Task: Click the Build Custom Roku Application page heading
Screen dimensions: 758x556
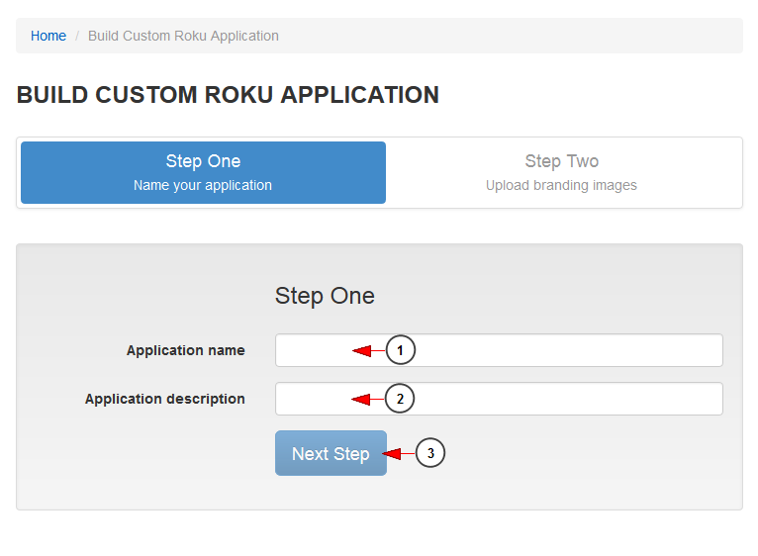Action: tap(228, 95)
